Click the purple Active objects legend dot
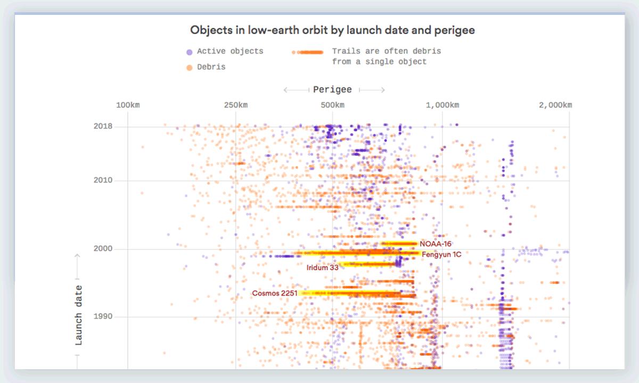Screen dimensions: 639x383 pyautogui.click(x=189, y=52)
